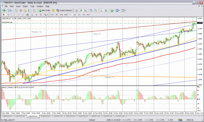Select the Text Label tool
The image size is (204, 122).
click(x=41, y=15)
